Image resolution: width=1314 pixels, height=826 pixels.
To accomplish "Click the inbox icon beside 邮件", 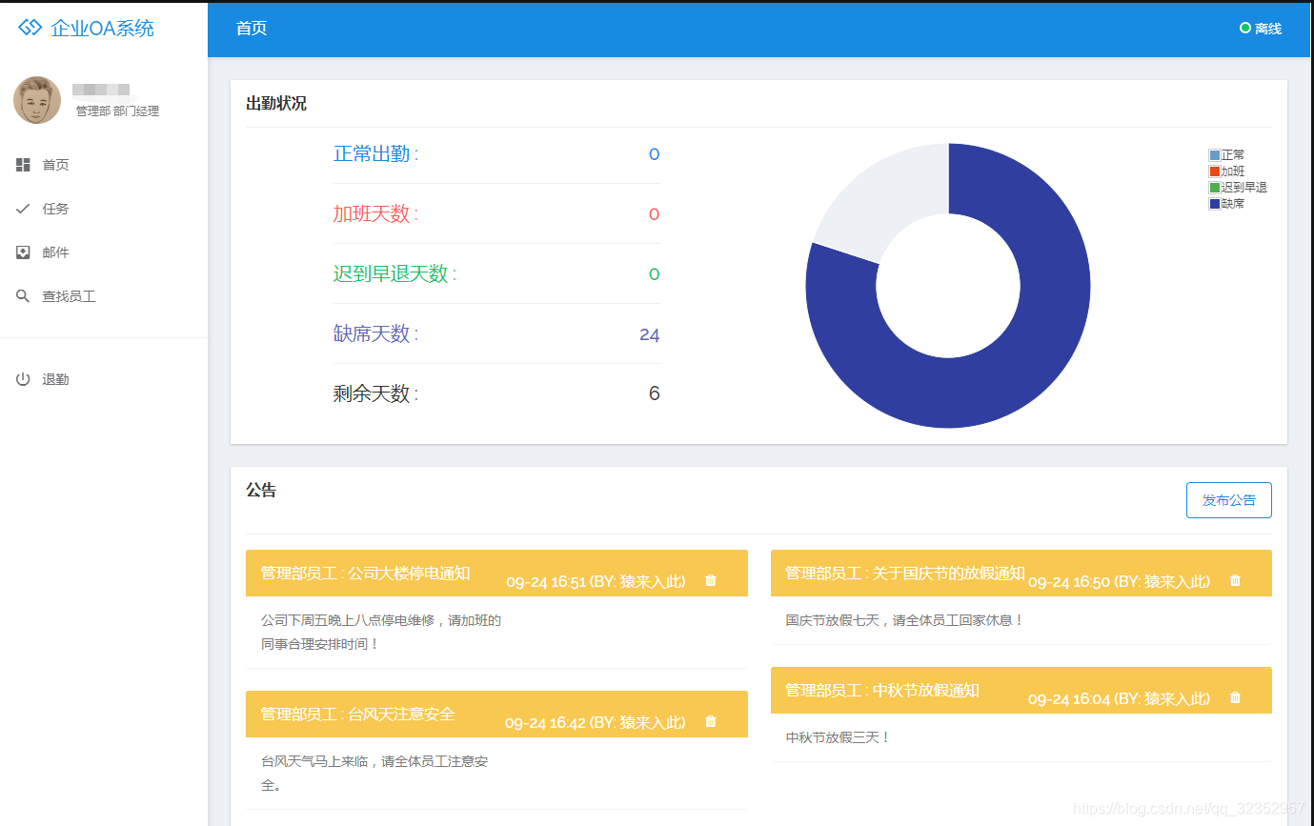I will pos(23,252).
